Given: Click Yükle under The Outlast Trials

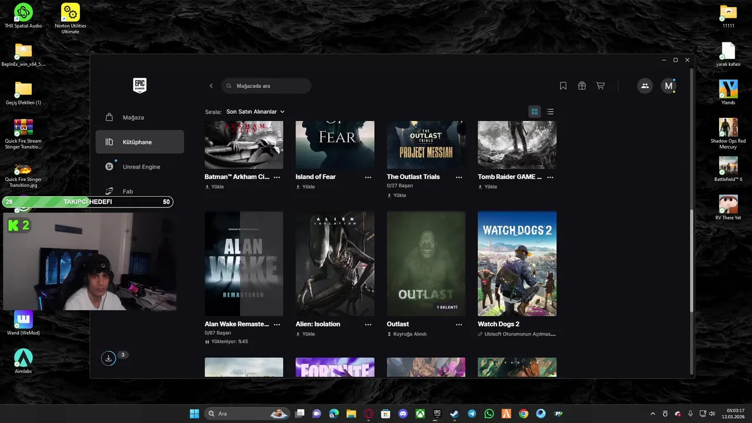Looking at the screenshot, I should click(x=396, y=195).
